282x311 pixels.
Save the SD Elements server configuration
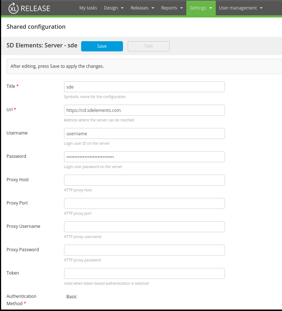coord(102,46)
